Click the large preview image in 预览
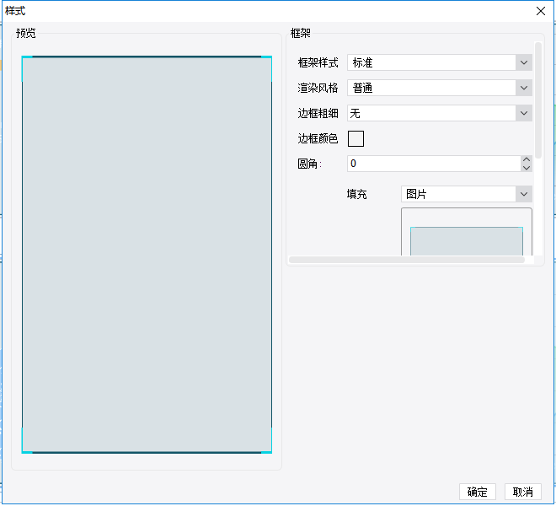Screen dimensions: 556x506 147,255
